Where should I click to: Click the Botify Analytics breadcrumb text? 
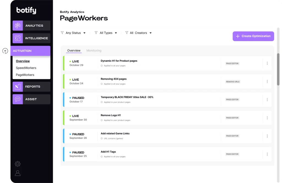[72, 12]
